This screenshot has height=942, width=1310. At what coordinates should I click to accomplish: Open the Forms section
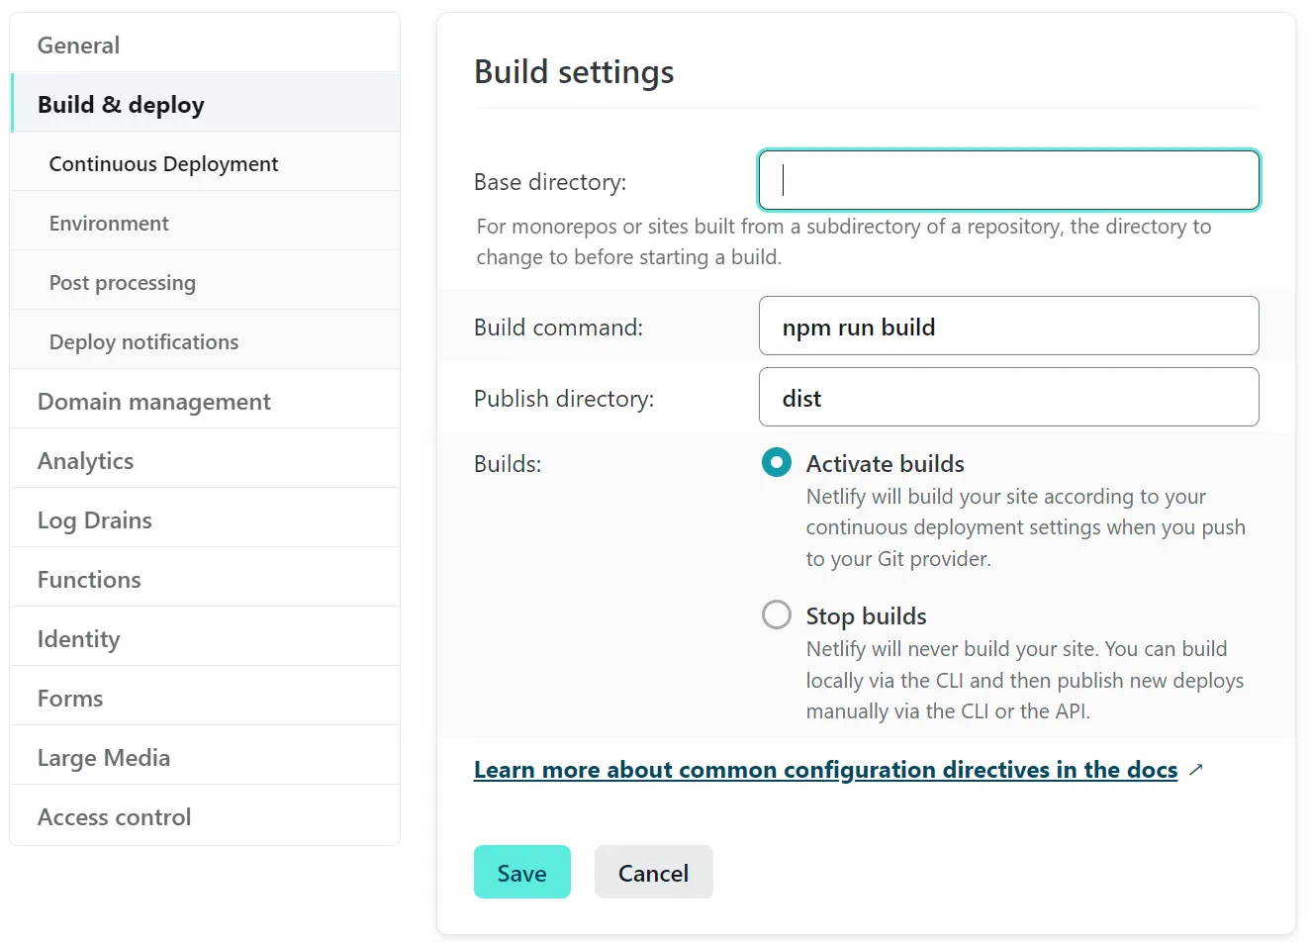coord(205,698)
